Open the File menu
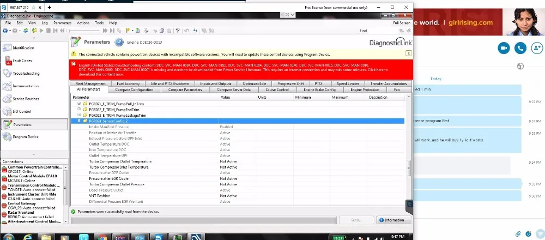The image size is (545, 240). tap(8, 23)
